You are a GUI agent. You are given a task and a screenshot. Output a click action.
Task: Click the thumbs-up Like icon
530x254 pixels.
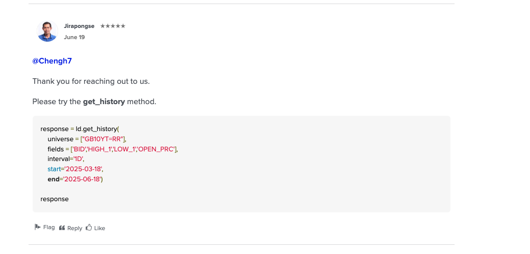coord(89,228)
